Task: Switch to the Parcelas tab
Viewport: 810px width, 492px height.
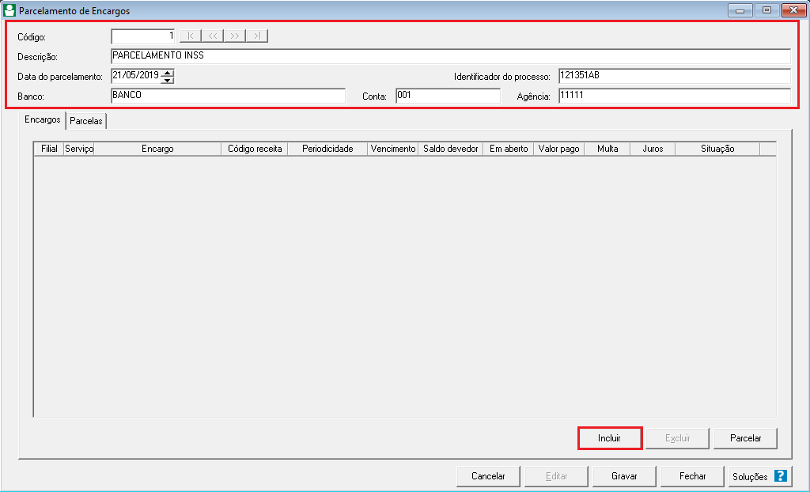Action: (86, 121)
